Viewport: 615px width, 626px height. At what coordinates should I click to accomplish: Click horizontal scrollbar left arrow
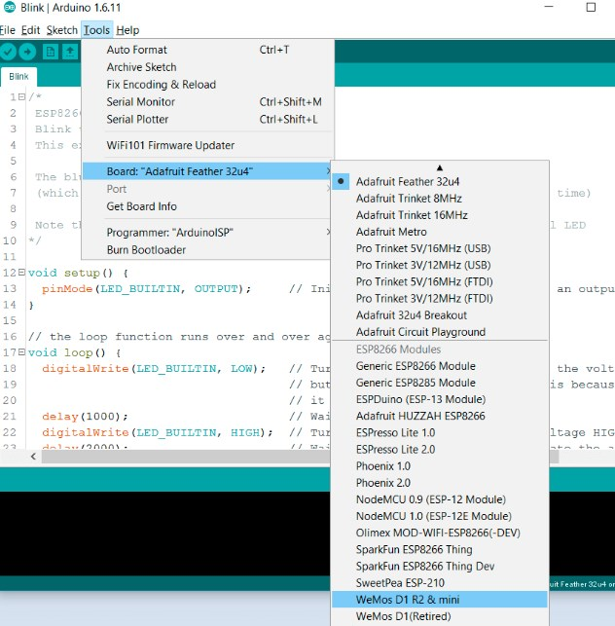(33, 457)
